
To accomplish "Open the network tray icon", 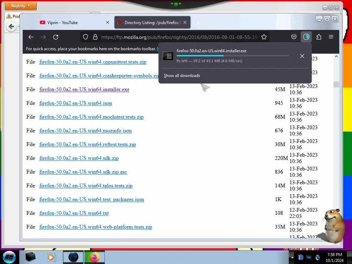I will (x=309, y=257).
